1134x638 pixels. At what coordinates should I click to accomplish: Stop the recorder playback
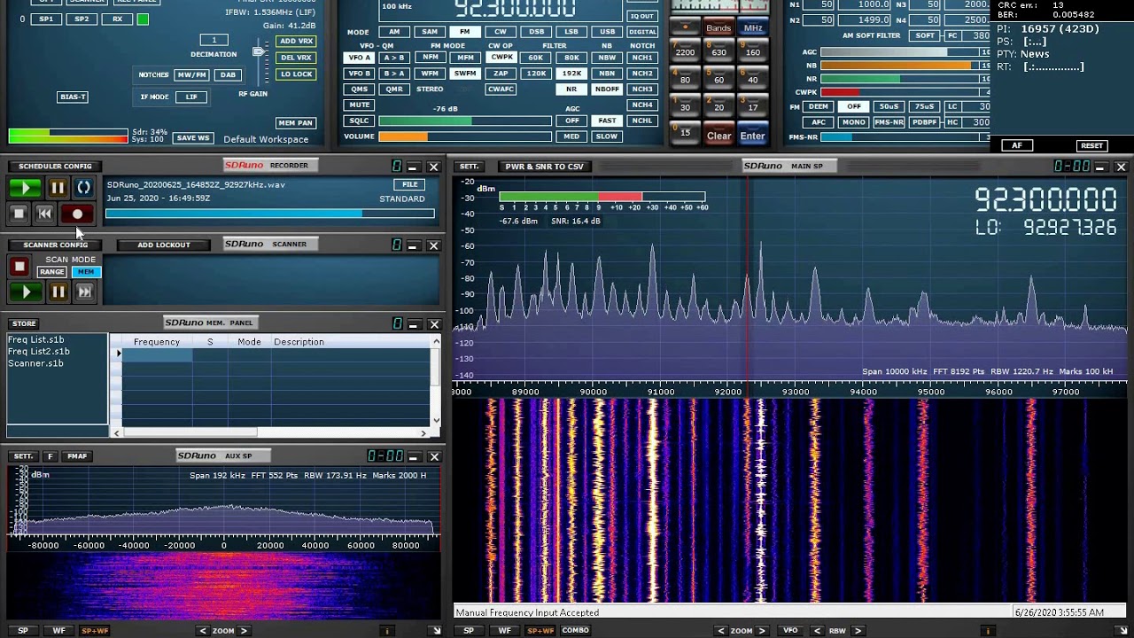click(x=19, y=214)
